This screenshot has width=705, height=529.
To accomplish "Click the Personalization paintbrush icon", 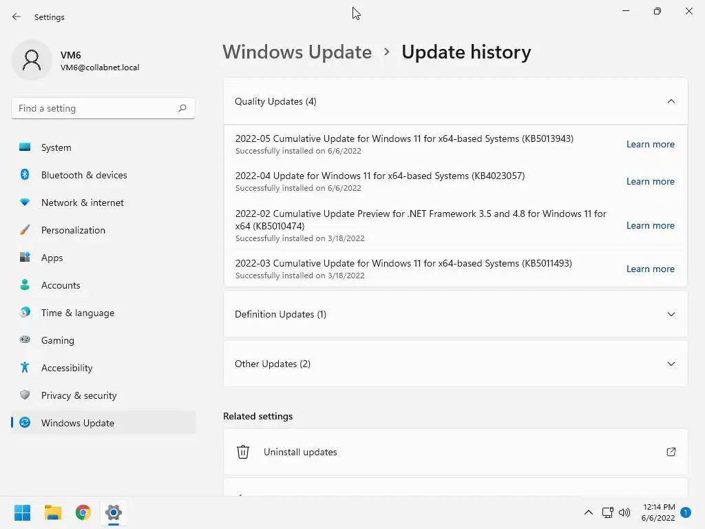I will click(25, 230).
